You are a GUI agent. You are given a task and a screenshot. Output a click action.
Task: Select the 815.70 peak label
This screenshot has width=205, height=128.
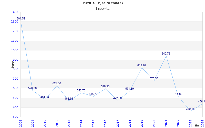click(x=141, y=66)
